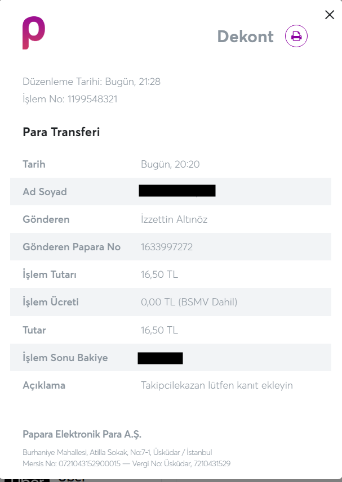342x482 pixels.
Task: Click the sender name İzzettin Altınöz
Action: pos(174,219)
